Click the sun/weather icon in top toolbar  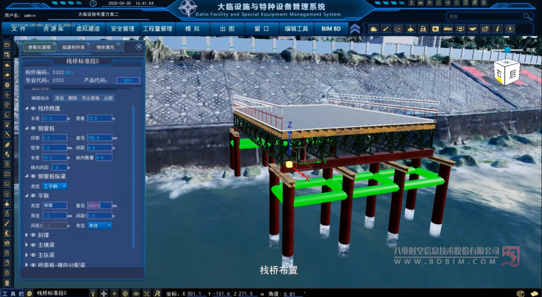[373, 29]
